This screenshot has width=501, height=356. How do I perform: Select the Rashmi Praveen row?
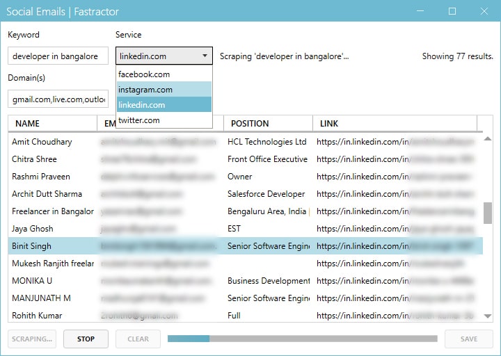tap(246, 176)
